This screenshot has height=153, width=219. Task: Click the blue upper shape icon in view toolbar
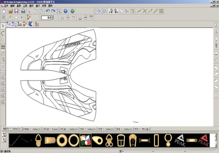click(30, 24)
